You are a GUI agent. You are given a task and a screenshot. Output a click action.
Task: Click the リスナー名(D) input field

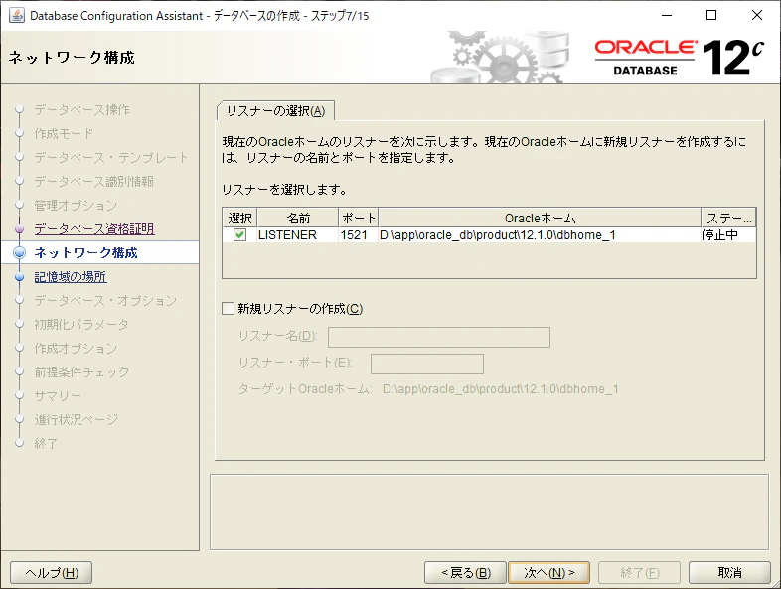[x=439, y=337]
